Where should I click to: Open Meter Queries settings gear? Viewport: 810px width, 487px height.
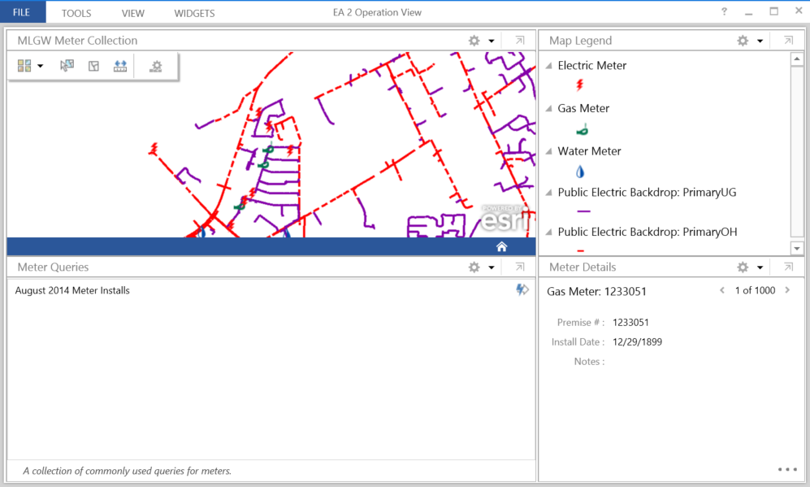pyautogui.click(x=474, y=267)
